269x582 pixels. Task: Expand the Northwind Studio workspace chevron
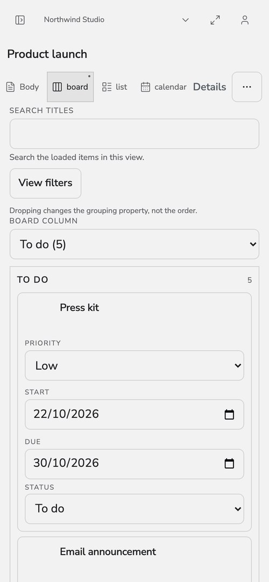(186, 20)
